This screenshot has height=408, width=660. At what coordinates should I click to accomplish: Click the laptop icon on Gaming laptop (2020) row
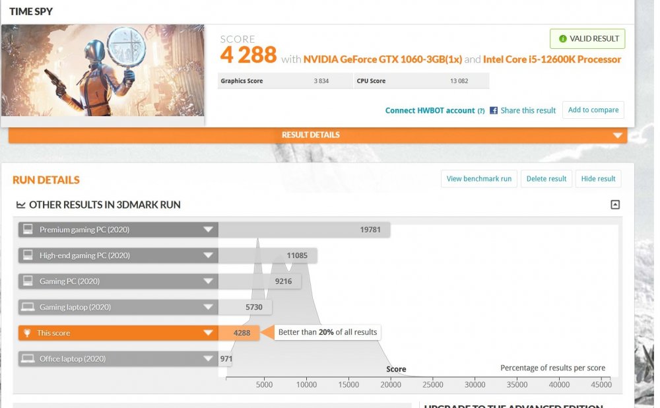(x=26, y=307)
